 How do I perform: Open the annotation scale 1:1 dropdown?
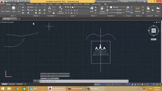coord(138,84)
